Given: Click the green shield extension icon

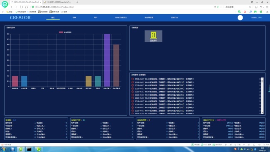Looking at the screenshot, I should coord(261,12).
